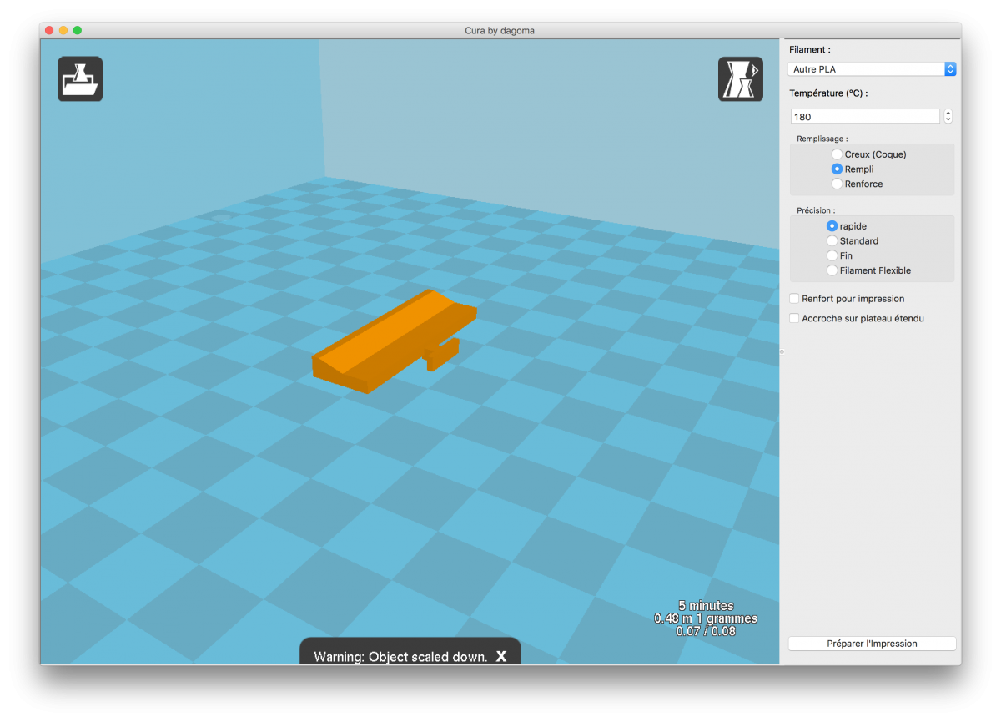Select 'Fin' precision option
1001x722 pixels.
840,255
